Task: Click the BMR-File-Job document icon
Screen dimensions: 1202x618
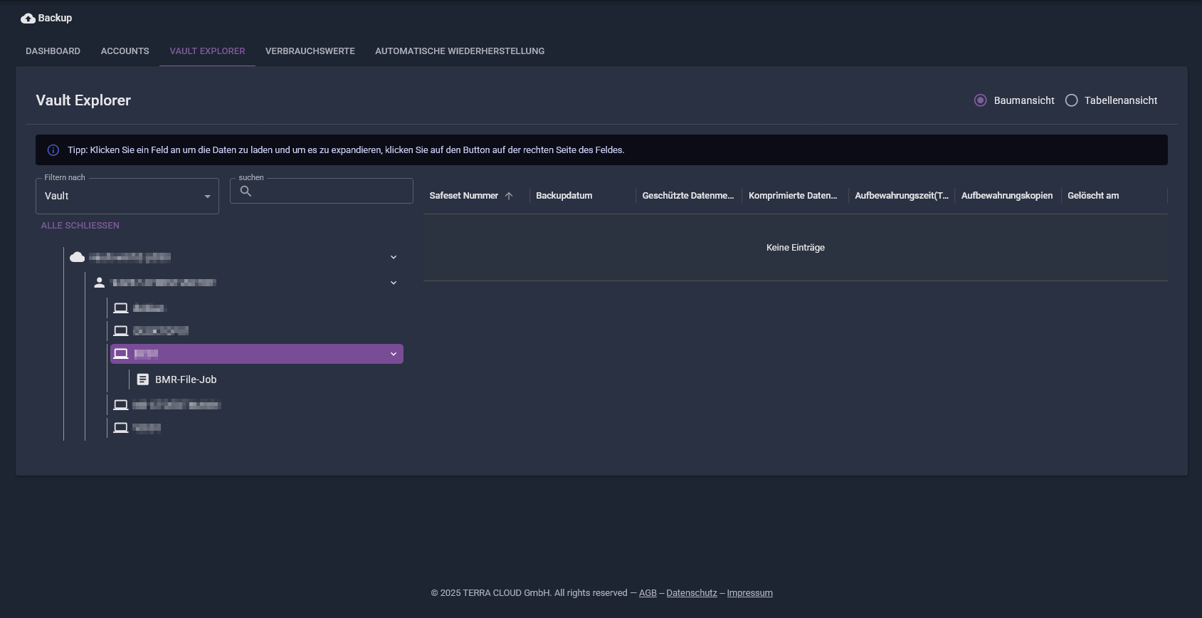Action: (143, 379)
